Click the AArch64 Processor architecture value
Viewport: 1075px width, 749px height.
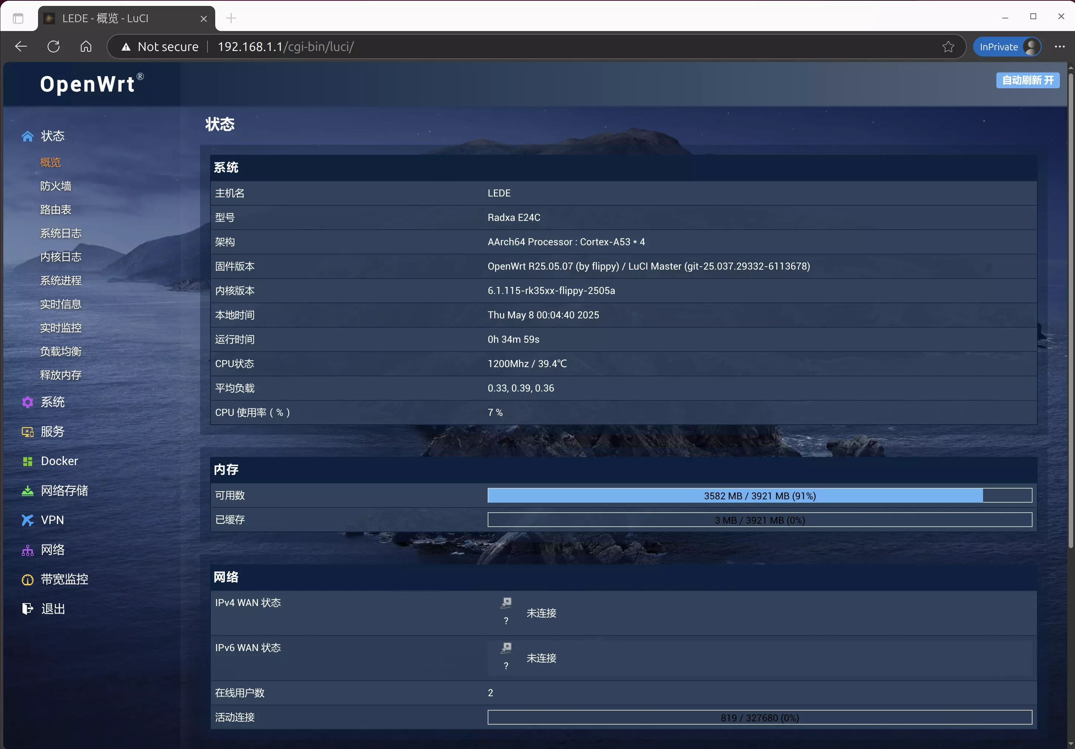[566, 242]
